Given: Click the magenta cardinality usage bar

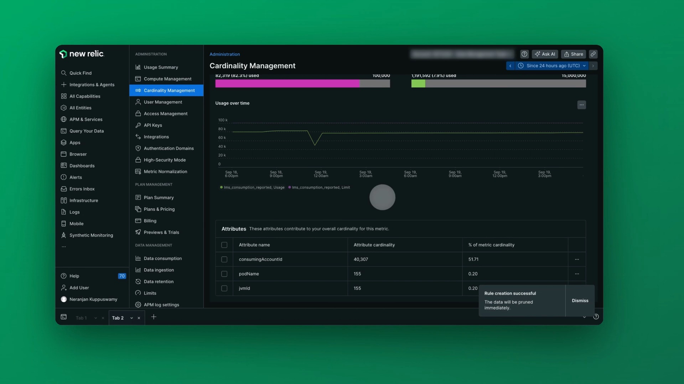Looking at the screenshot, I should coord(287,84).
